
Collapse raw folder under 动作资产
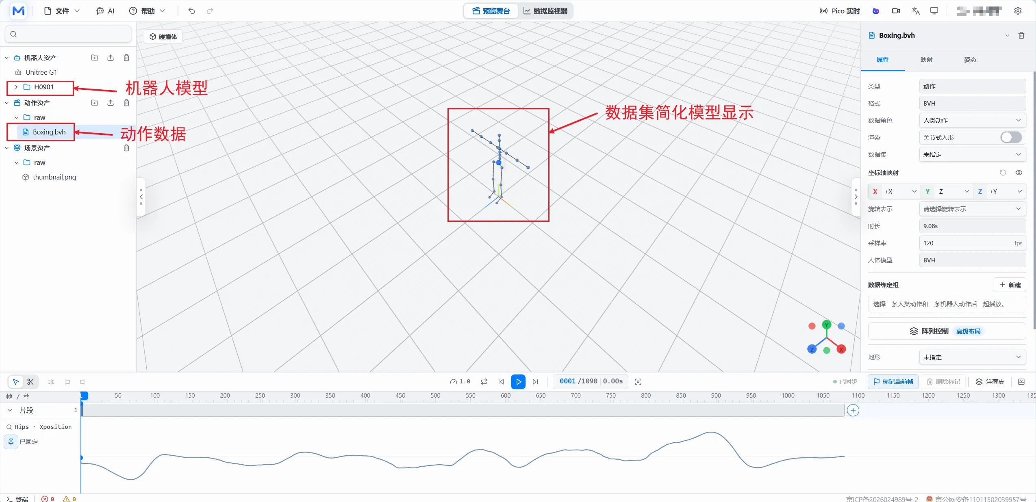point(16,118)
